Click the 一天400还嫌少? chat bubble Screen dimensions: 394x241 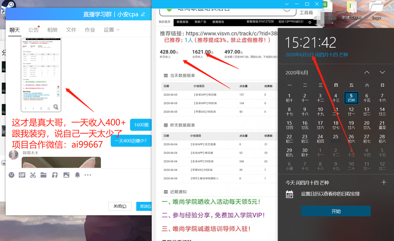(131, 141)
